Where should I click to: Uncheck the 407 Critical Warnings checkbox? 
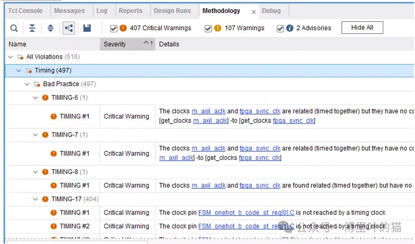pos(114,29)
